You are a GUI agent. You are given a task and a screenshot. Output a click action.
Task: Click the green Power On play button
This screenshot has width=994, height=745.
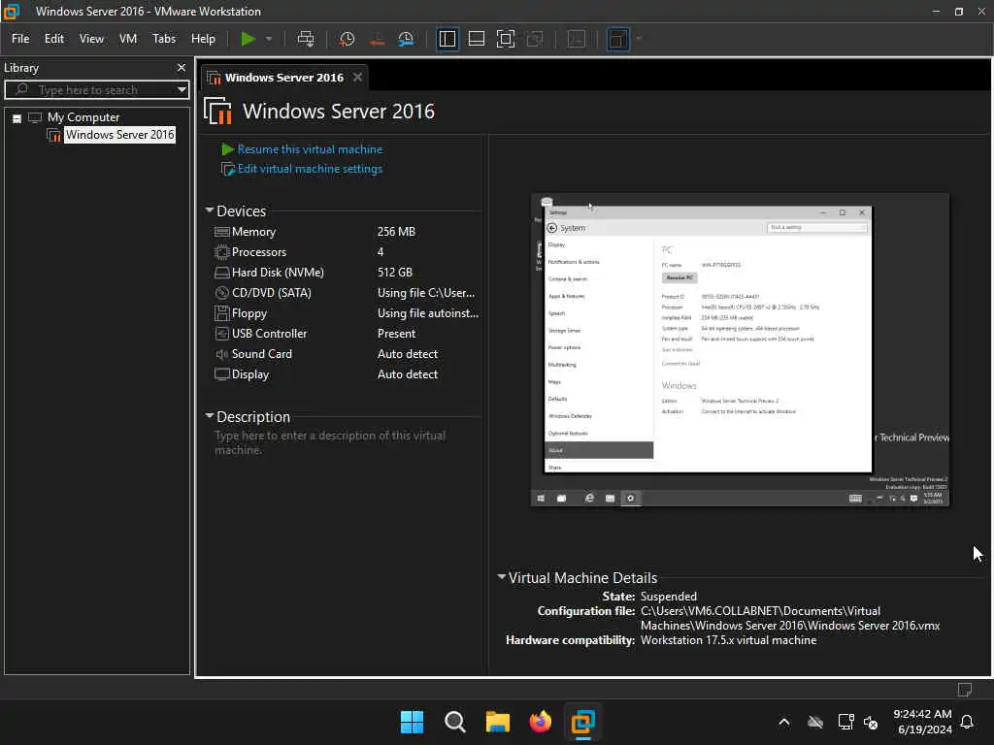248,39
